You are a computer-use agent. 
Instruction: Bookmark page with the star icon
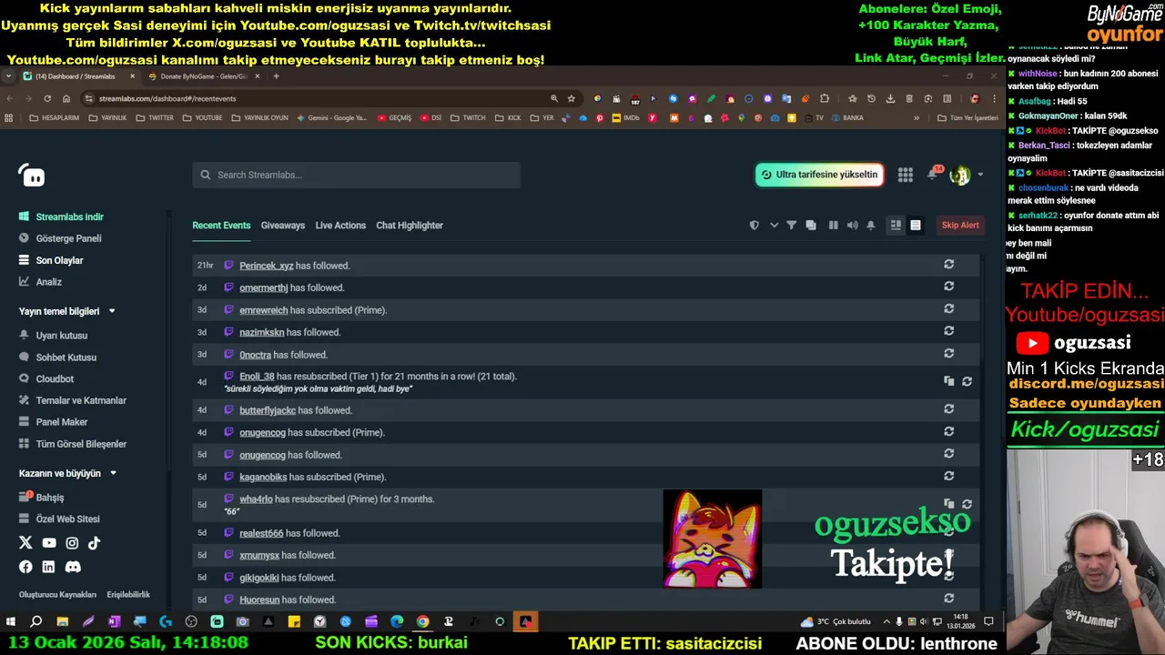coord(572,98)
